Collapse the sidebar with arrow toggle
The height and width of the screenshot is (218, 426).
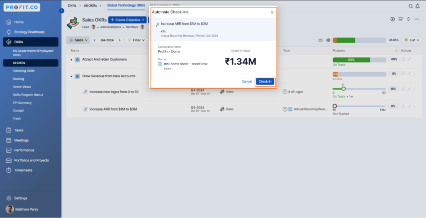tap(62, 10)
